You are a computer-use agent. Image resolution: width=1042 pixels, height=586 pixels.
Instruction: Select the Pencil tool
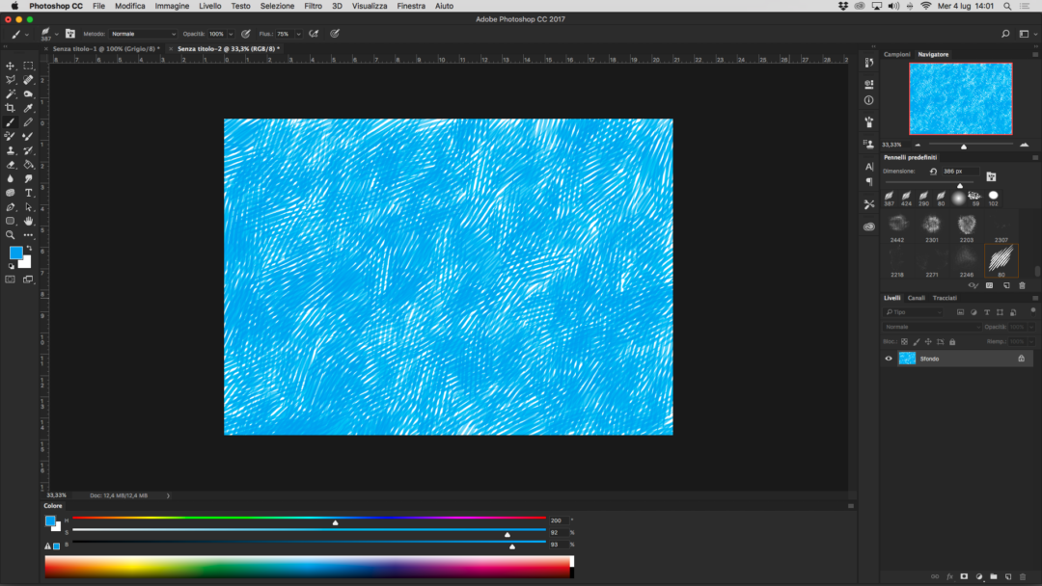28,122
